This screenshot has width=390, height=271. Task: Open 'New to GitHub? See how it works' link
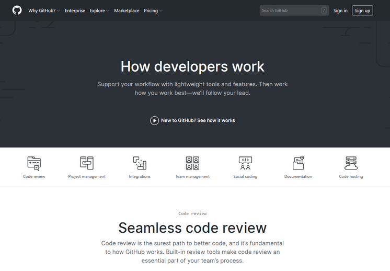[192, 120]
